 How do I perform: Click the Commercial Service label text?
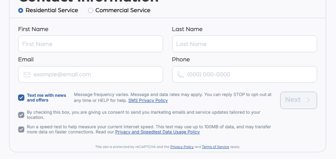pos(123,11)
